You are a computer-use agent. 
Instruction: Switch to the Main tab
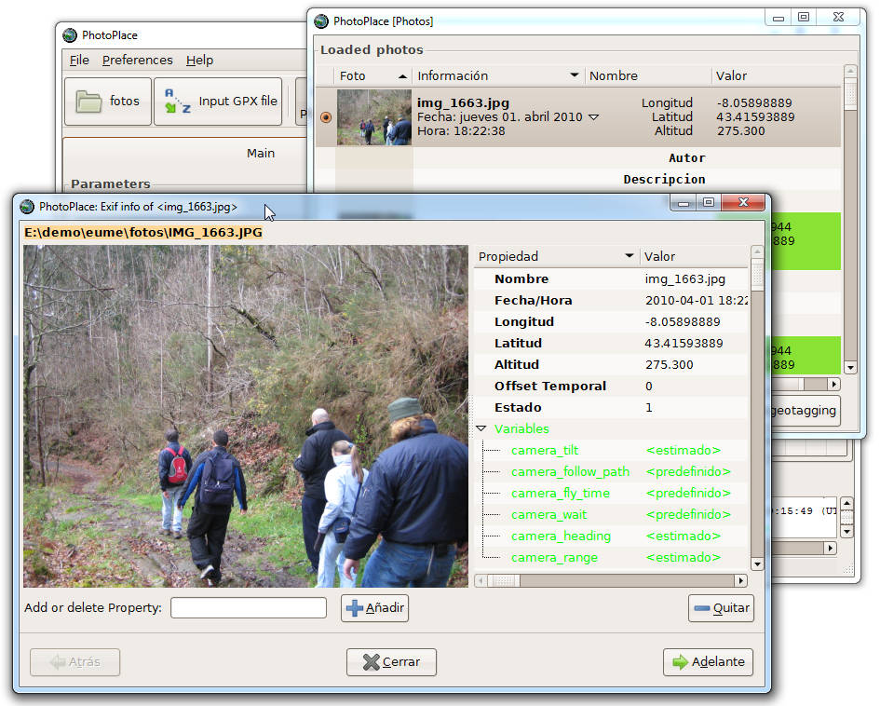[x=261, y=153]
